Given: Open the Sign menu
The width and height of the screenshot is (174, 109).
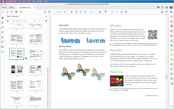Looking at the screenshot, I should [34, 1].
